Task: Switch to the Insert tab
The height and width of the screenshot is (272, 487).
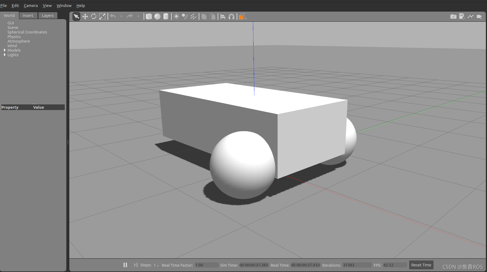Action: coord(28,15)
